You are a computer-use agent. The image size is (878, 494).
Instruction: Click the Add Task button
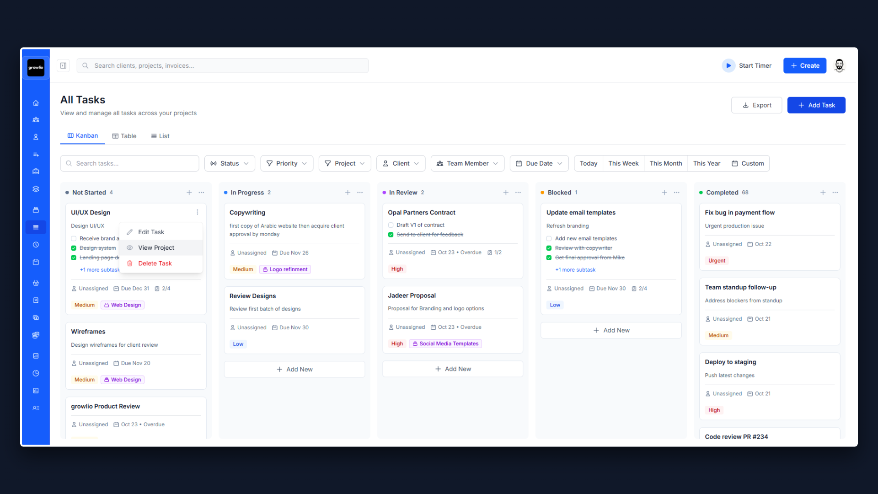[816, 105]
